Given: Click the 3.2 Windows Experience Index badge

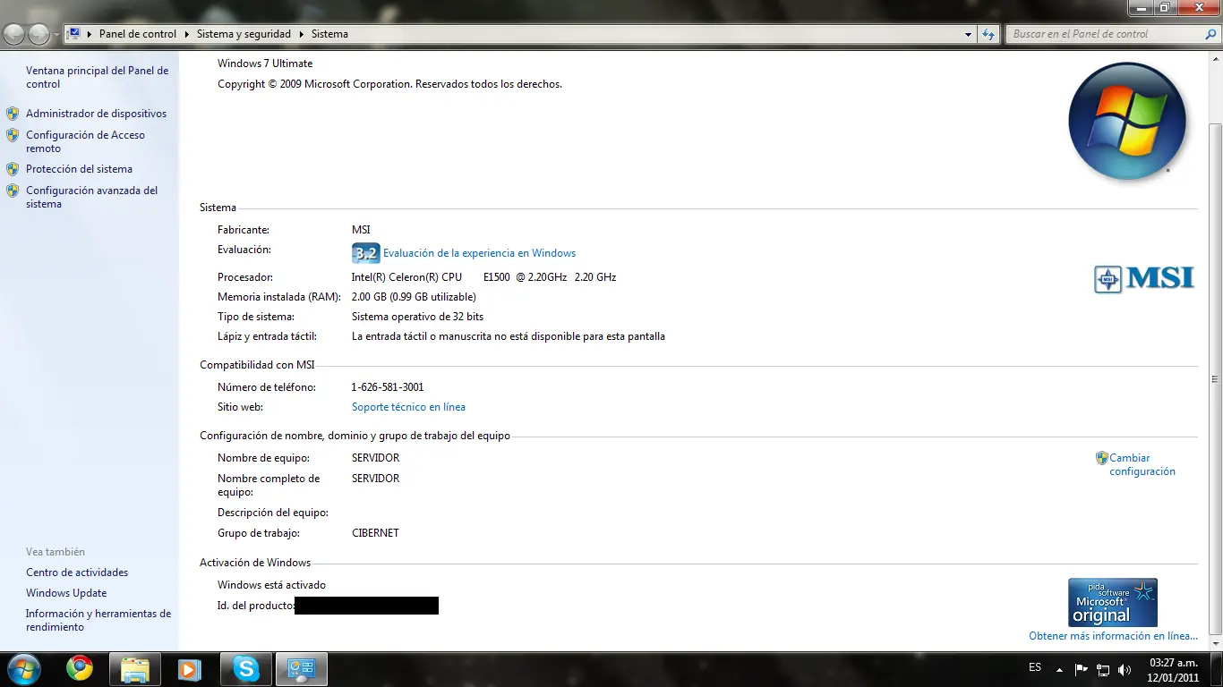Looking at the screenshot, I should [x=366, y=253].
